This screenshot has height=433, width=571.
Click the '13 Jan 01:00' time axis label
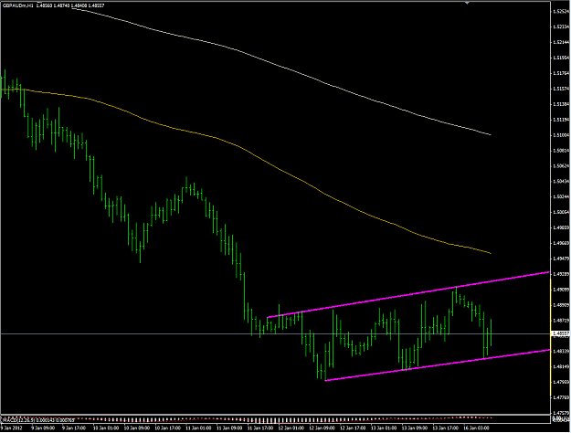[384, 428]
